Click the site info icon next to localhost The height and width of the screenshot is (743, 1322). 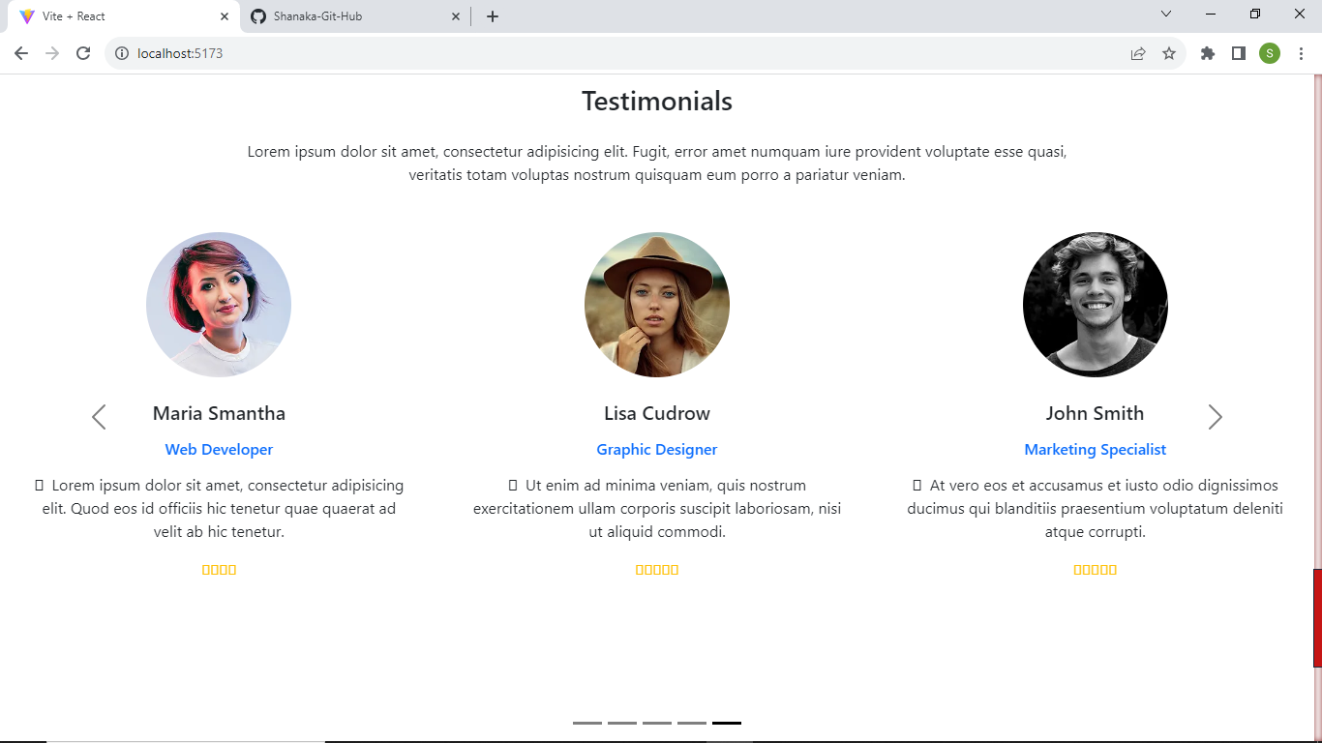[x=119, y=53]
